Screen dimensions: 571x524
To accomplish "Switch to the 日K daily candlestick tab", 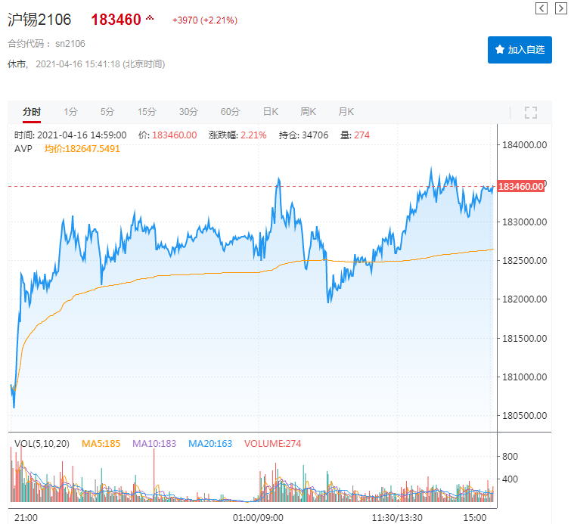I will (271, 112).
